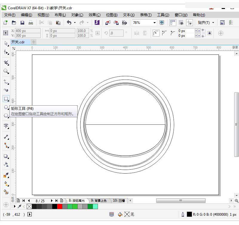Viewport: 239px width, 225px height.
Task: Activate the Zoom magnifier tool
Action: point(6,71)
